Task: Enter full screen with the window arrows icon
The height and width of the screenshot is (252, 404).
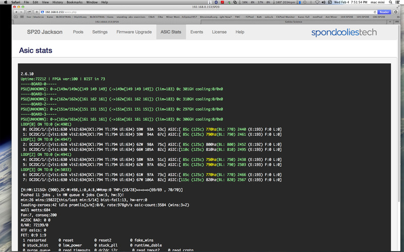Action: (x=398, y=7)
